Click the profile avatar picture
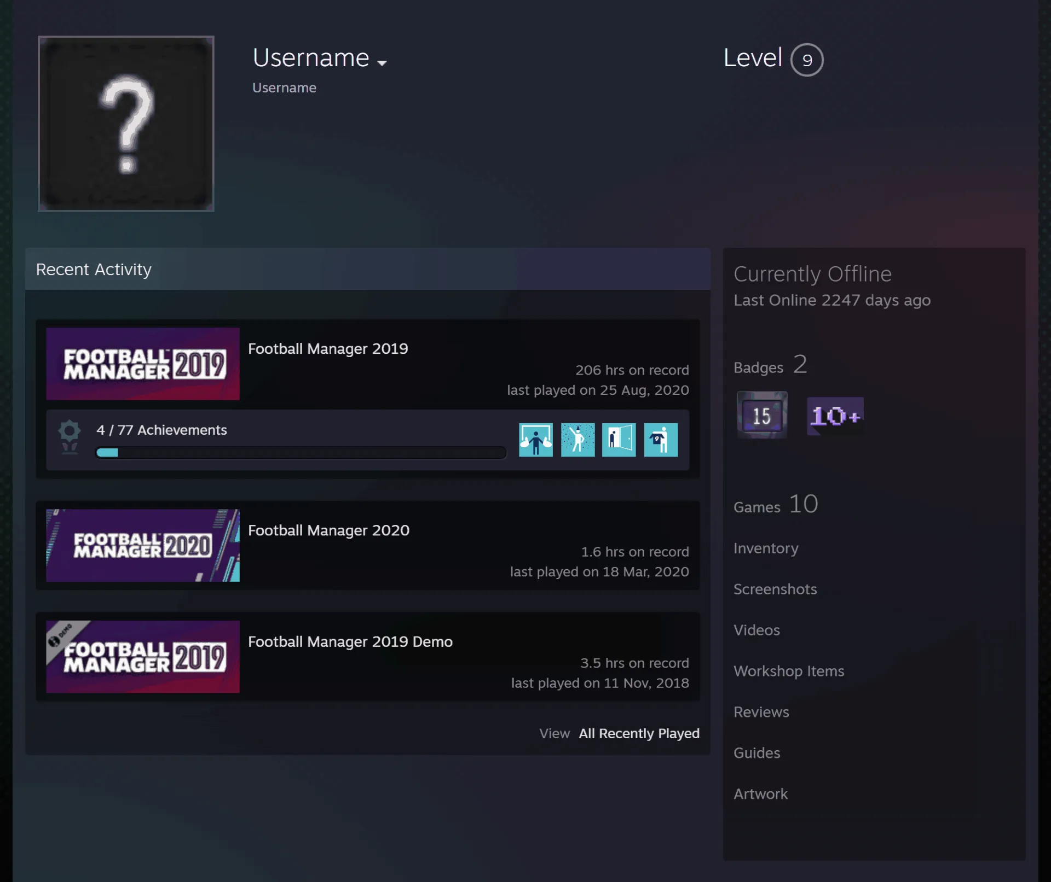This screenshot has width=1051, height=882. point(126,124)
